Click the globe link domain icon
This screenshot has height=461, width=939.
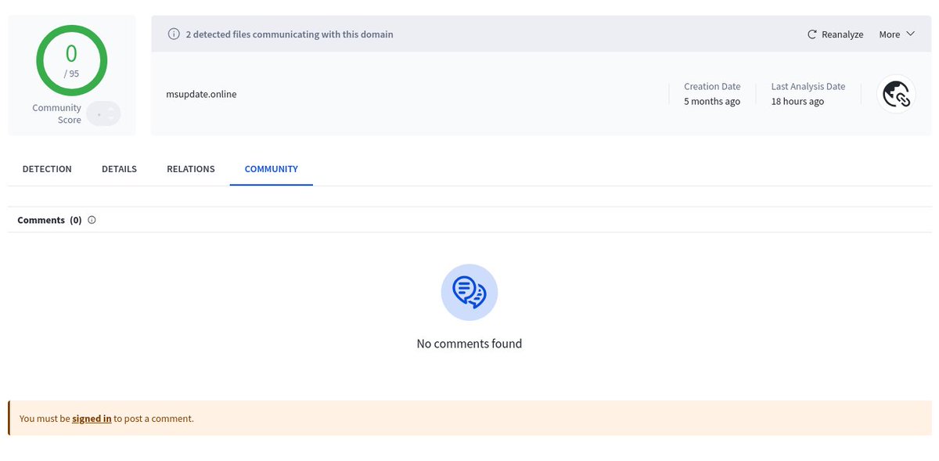point(896,94)
